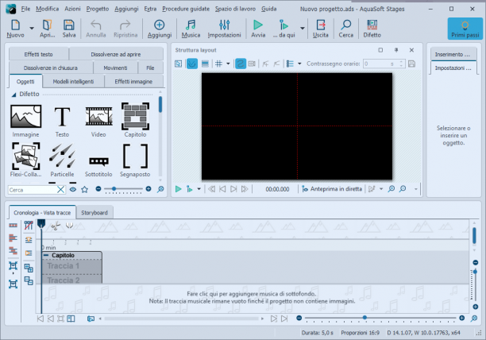Open the Movimenti tab
Screen dimensions: 486x340
tap(115, 68)
